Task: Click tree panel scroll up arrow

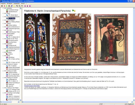Action: pos(20,8)
